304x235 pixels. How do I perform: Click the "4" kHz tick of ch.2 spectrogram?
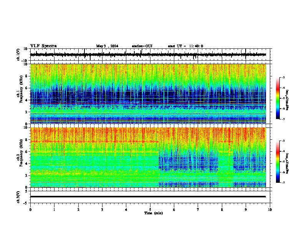pos(27,164)
